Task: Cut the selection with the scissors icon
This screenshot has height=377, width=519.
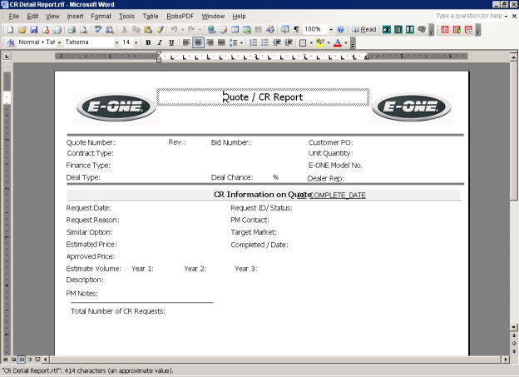Action: [124, 29]
